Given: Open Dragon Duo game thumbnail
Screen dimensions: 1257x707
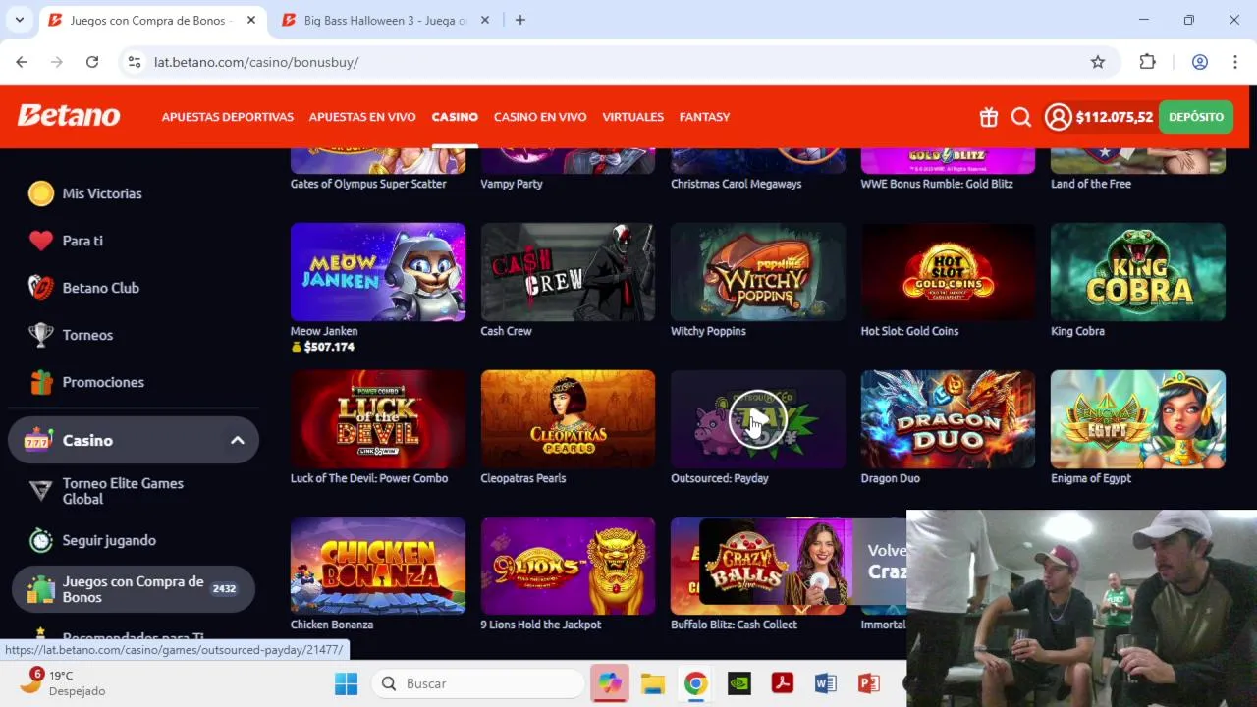Looking at the screenshot, I should pos(948,419).
